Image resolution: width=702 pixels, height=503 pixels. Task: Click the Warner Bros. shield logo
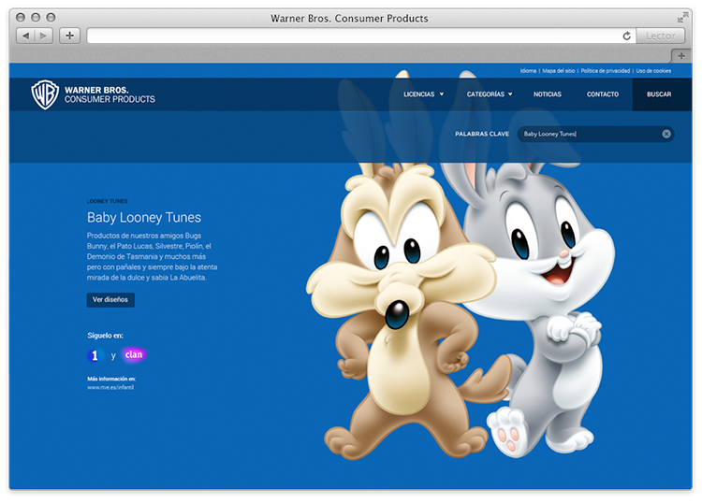pos(45,94)
